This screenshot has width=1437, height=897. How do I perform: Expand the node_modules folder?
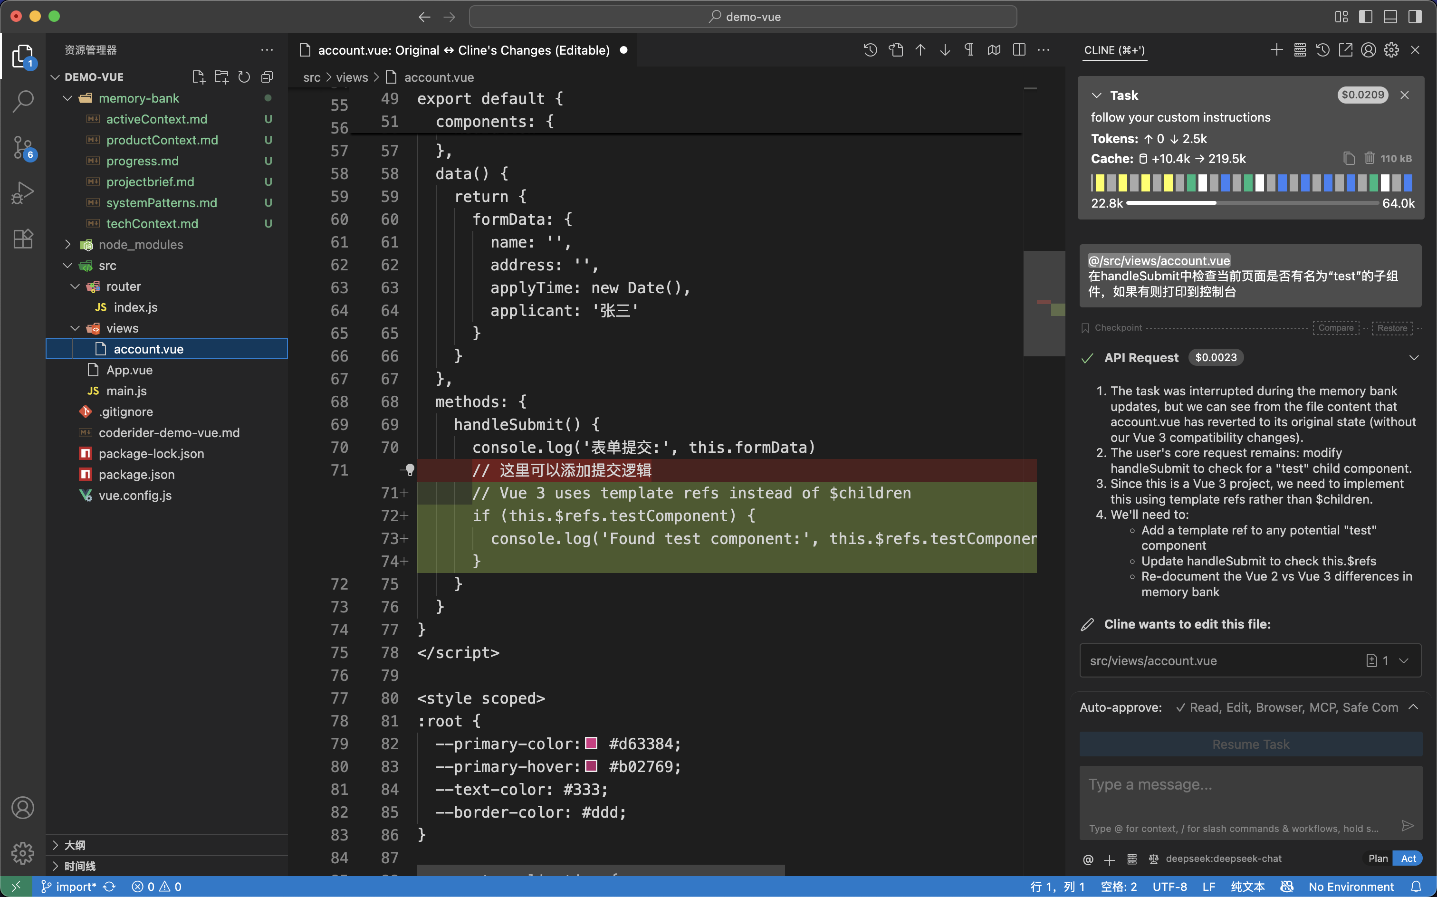(x=67, y=244)
